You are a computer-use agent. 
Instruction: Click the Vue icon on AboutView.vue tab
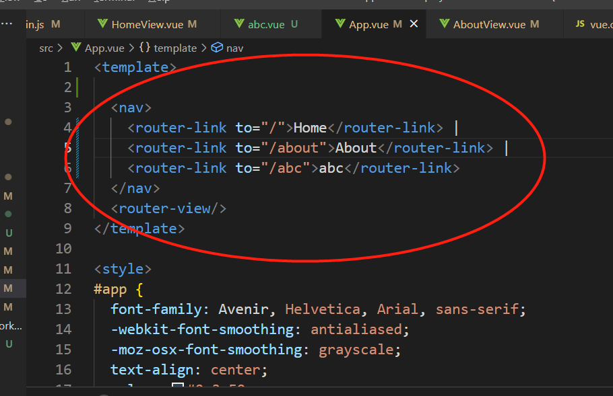pyautogui.click(x=444, y=24)
